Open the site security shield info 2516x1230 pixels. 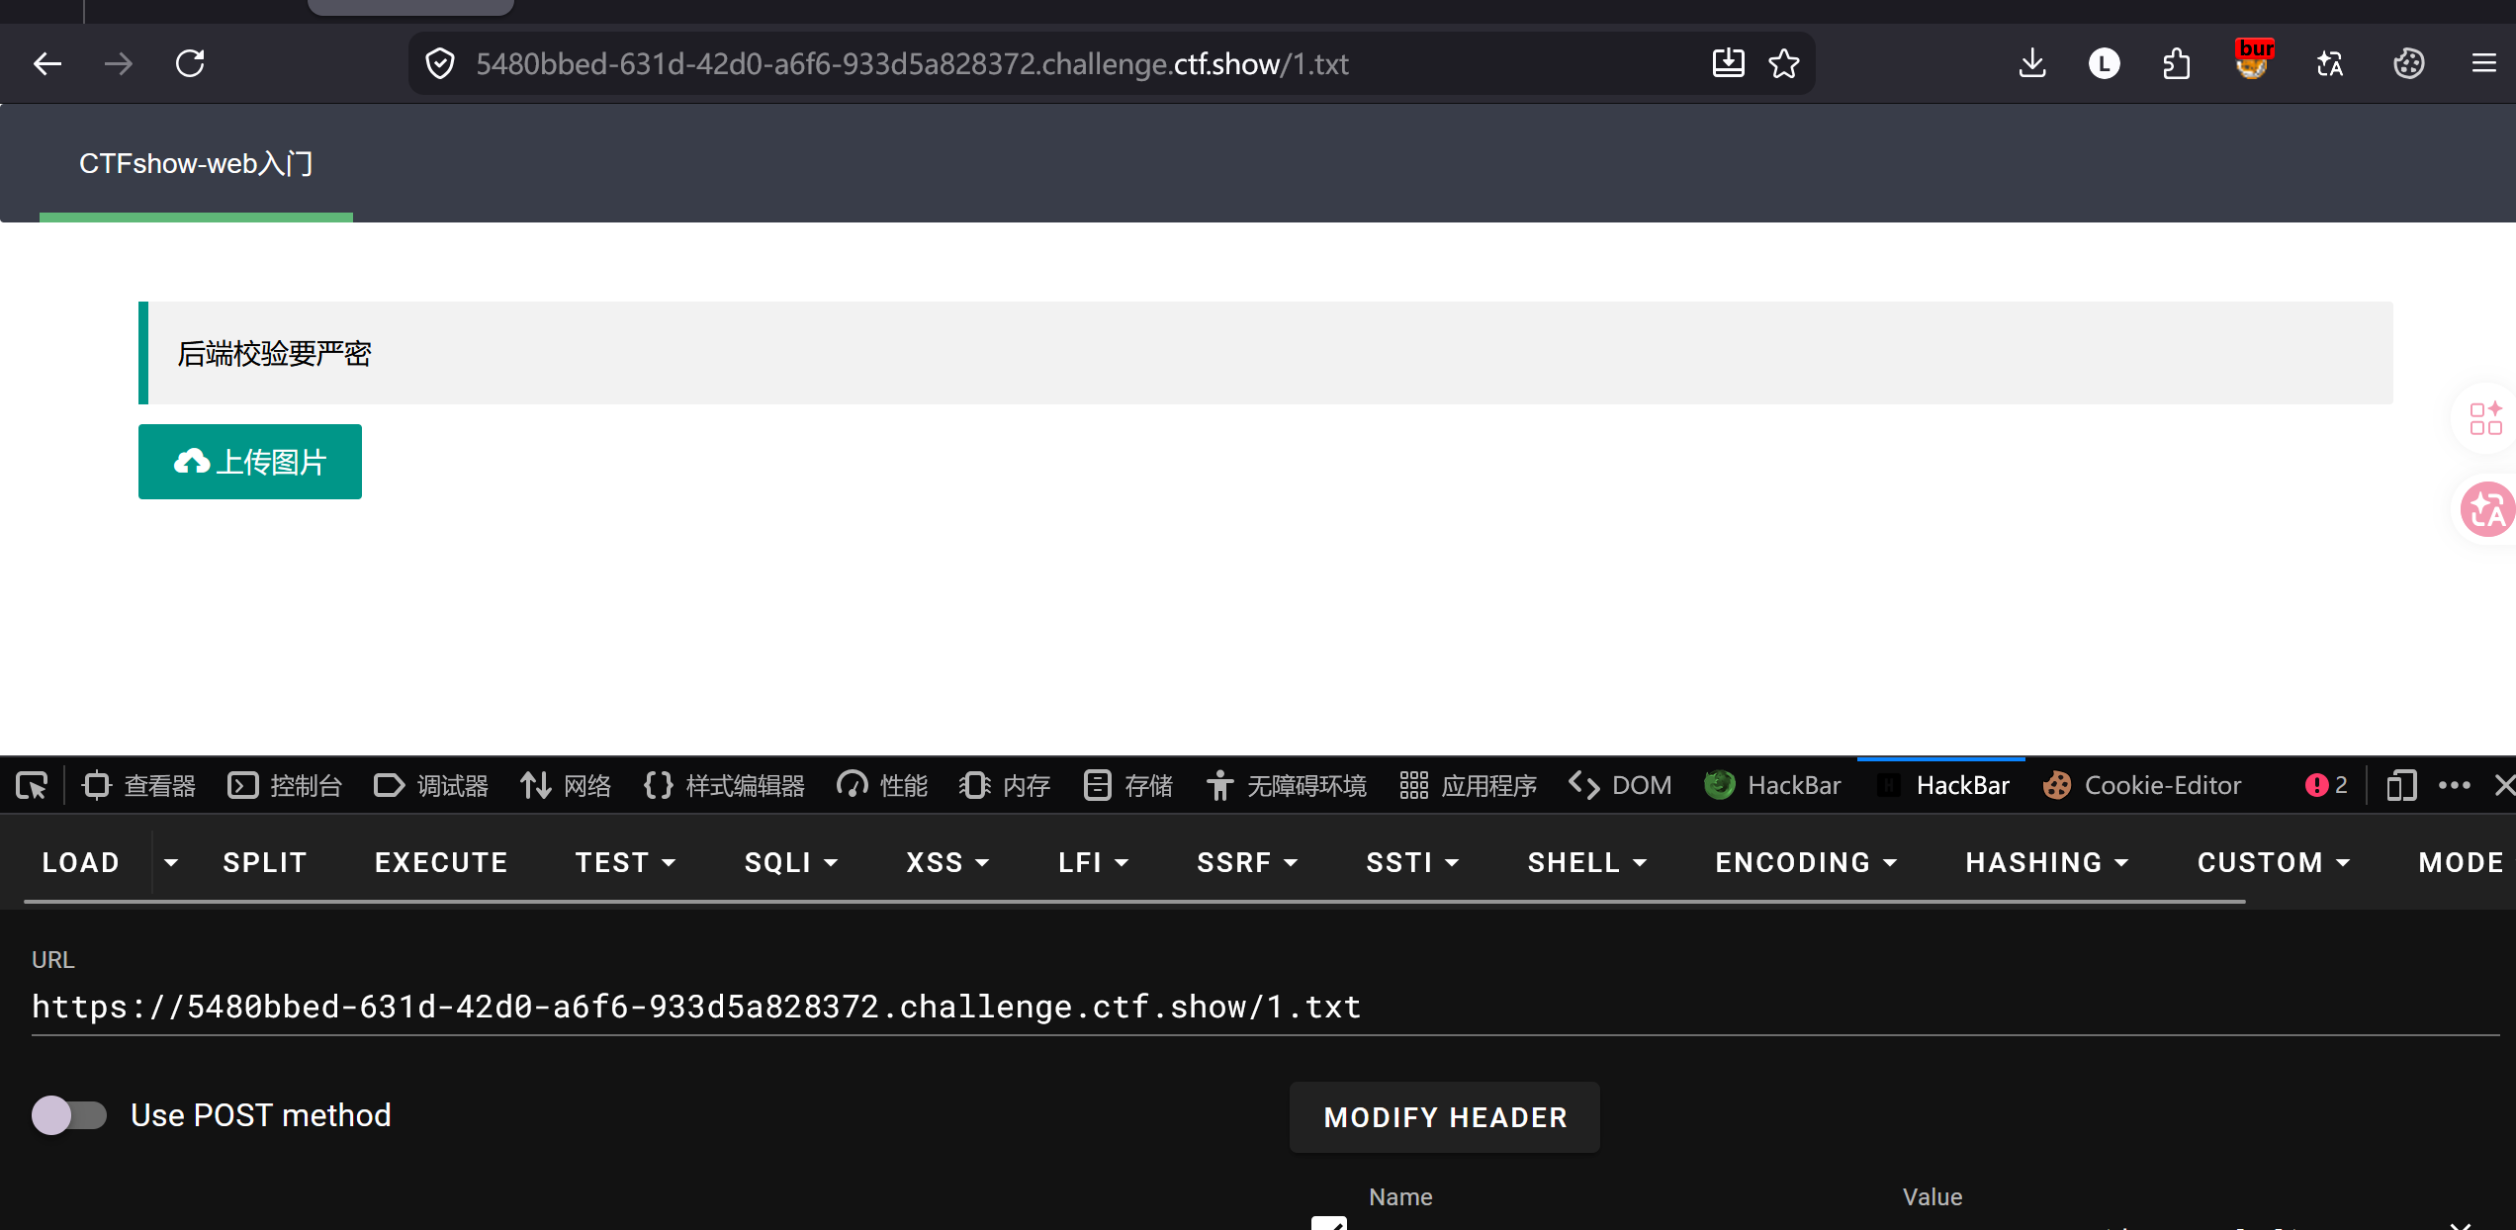pyautogui.click(x=440, y=64)
